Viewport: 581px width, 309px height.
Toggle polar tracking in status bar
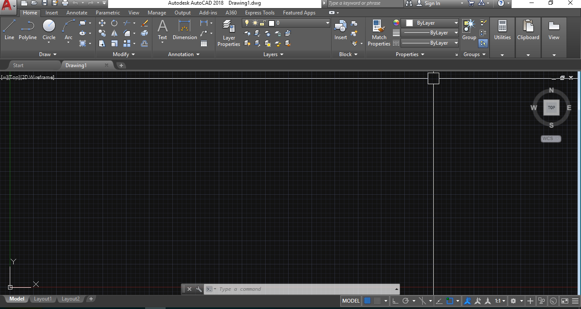(406, 301)
